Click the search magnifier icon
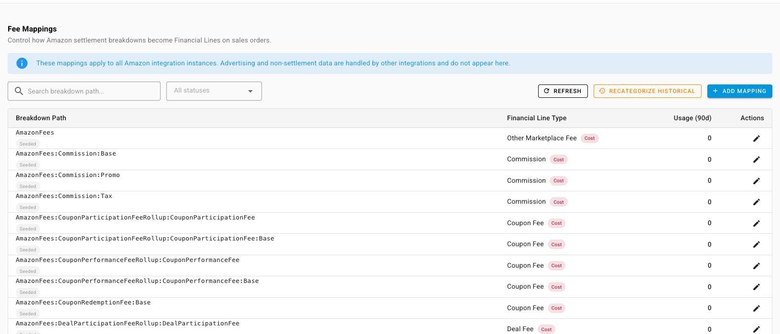Screen dimensions: 780x334 19,91
